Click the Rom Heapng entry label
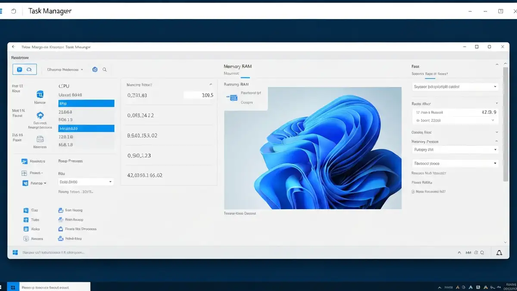This screenshot has width=517, height=291. tap(74, 210)
